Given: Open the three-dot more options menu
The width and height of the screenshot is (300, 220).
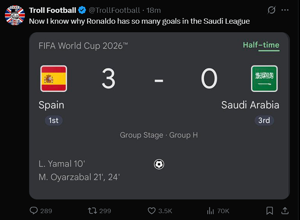Looking at the screenshot, I should (x=285, y=10).
